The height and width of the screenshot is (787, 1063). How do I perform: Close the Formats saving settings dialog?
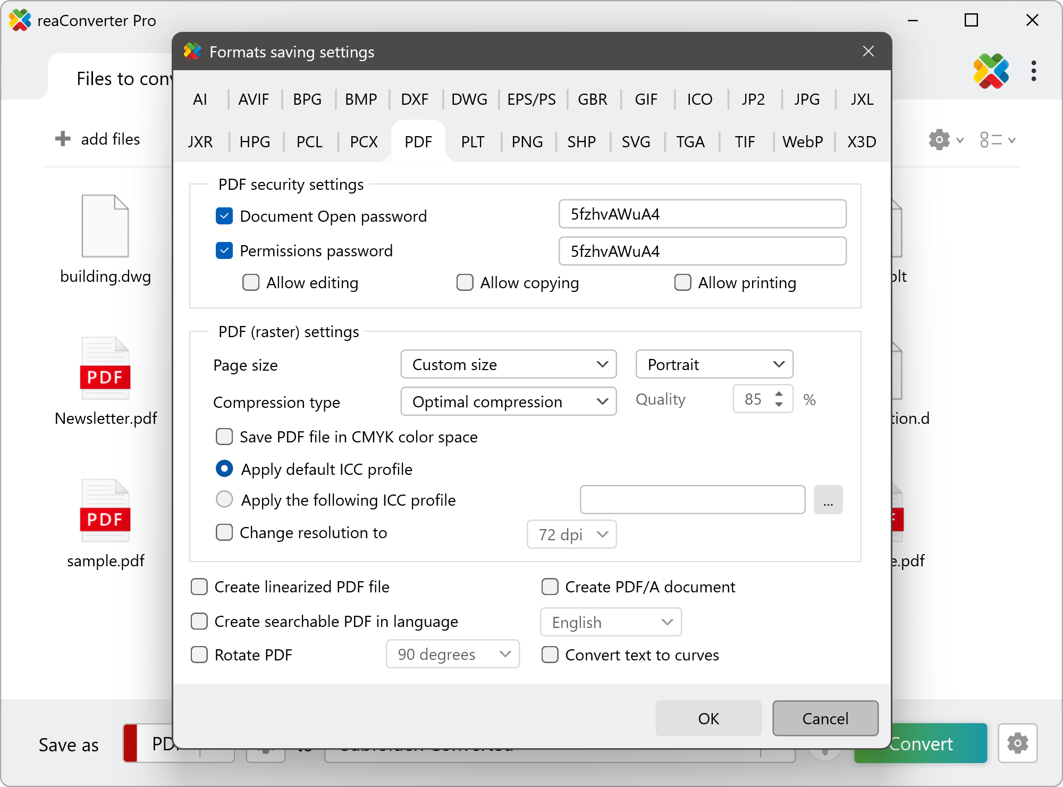pos(868,51)
